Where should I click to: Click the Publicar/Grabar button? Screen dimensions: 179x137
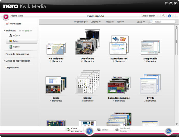pos(123,130)
